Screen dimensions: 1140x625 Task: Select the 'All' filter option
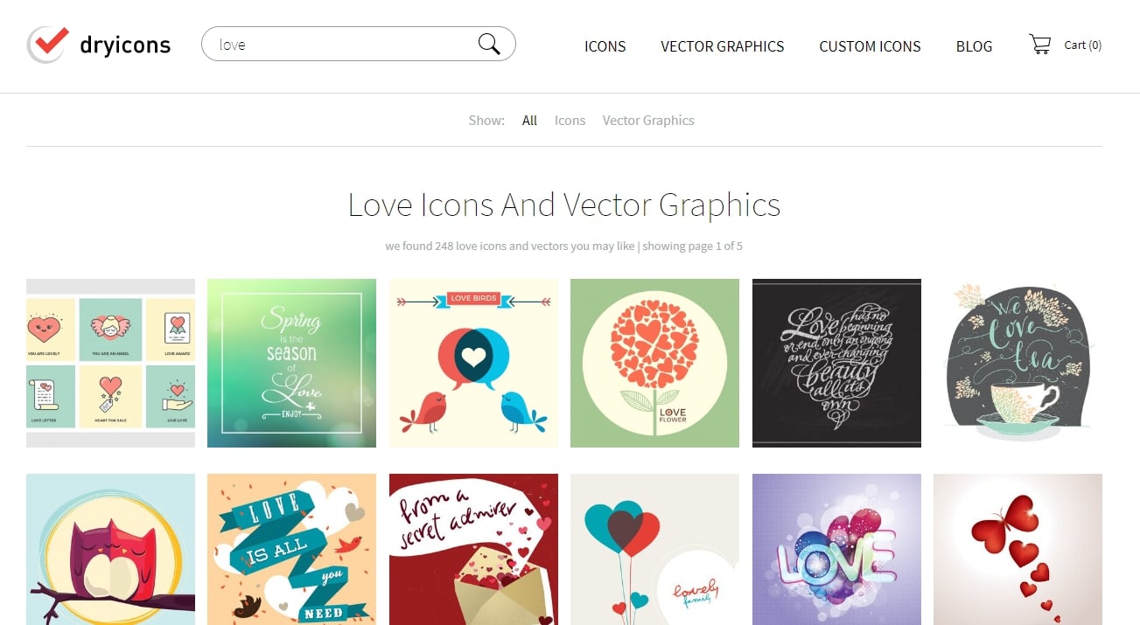coord(529,121)
